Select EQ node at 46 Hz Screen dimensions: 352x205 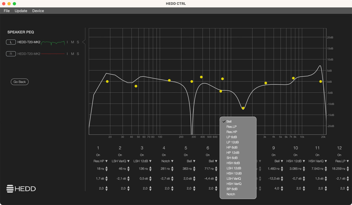click(x=136, y=86)
